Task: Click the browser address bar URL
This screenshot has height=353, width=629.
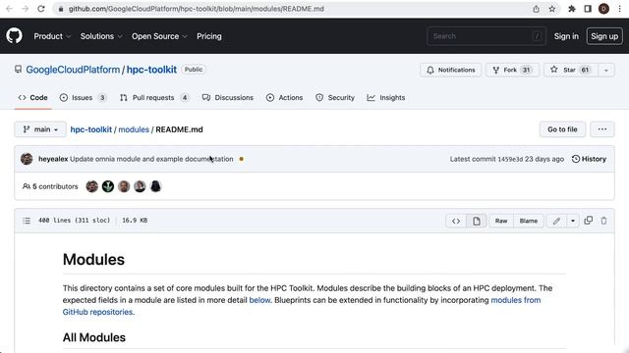Action: pyautogui.click(x=197, y=9)
